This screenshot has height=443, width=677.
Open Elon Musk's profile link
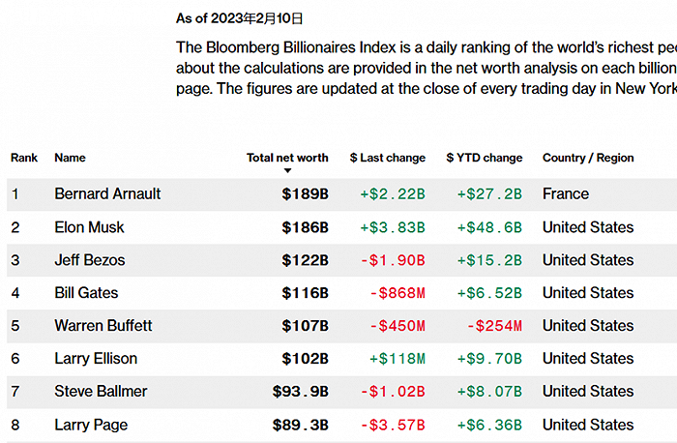point(89,227)
